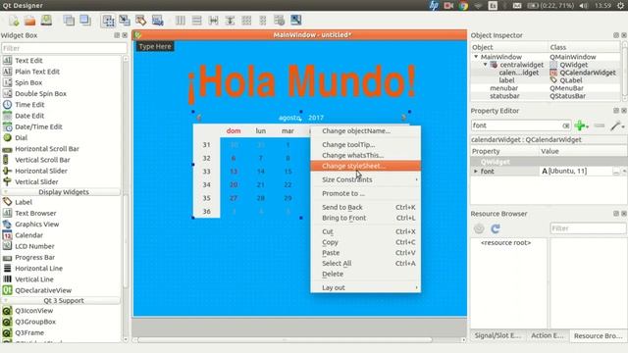Select the Dial widget in Widget Box
The image size is (628, 353).
[x=21, y=137]
